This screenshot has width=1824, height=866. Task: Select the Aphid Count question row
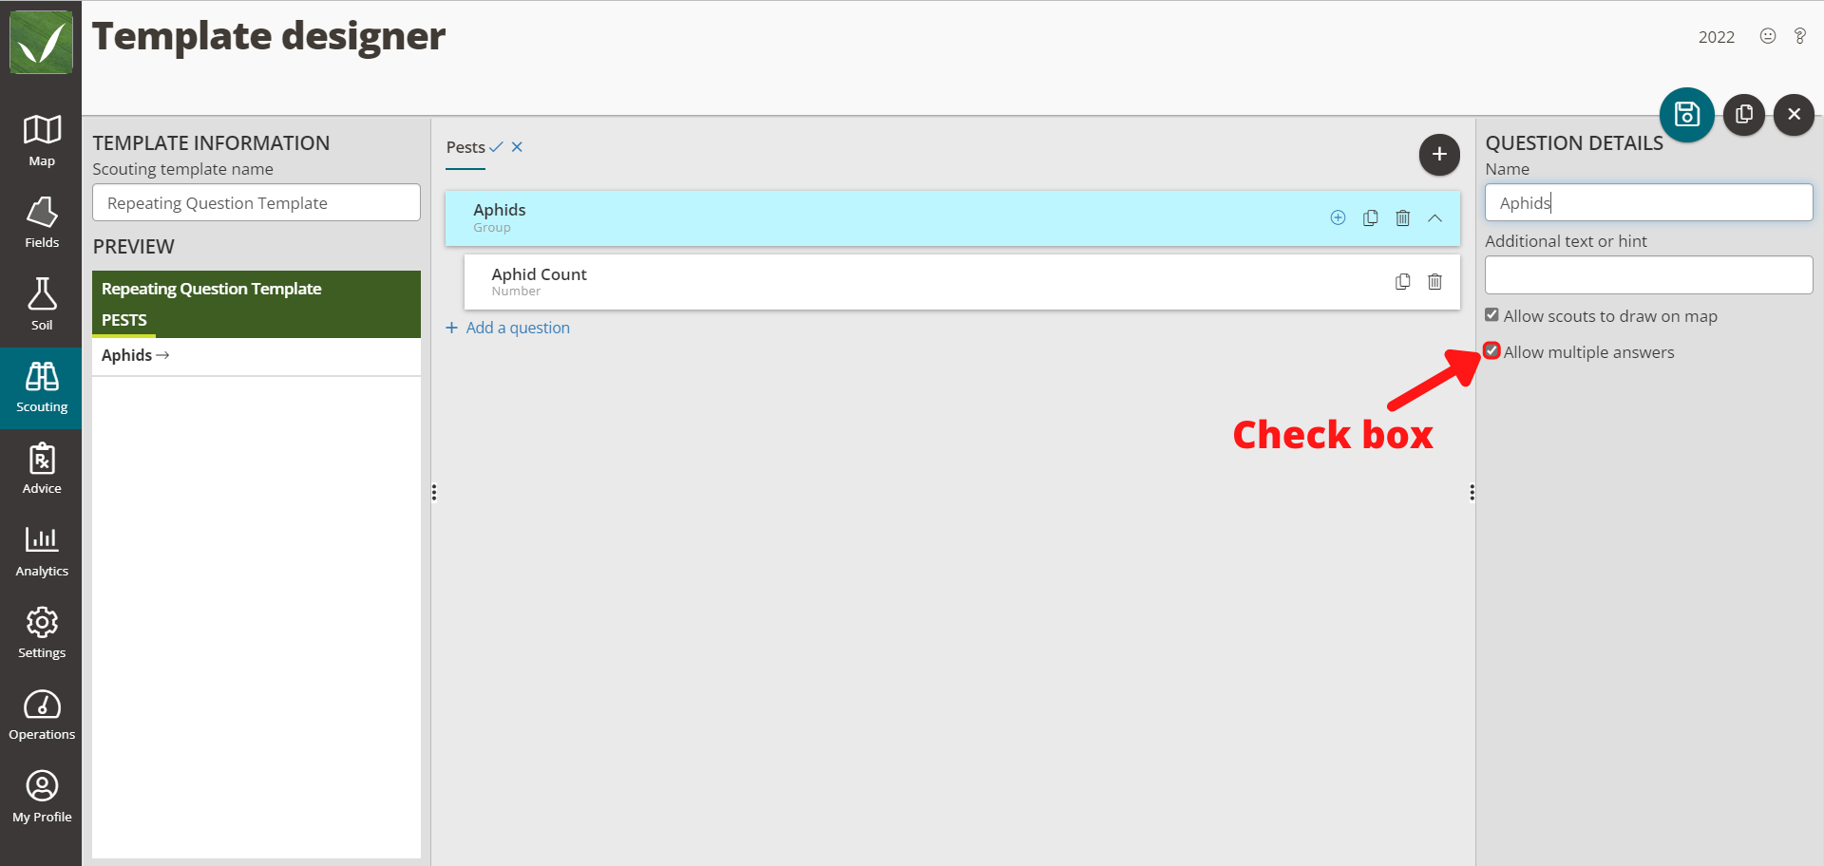[961, 282]
